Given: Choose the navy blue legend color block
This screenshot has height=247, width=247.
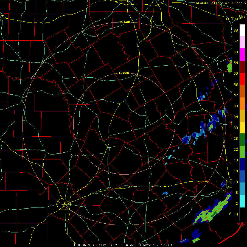Looking at the screenshot, I should coord(242,164).
